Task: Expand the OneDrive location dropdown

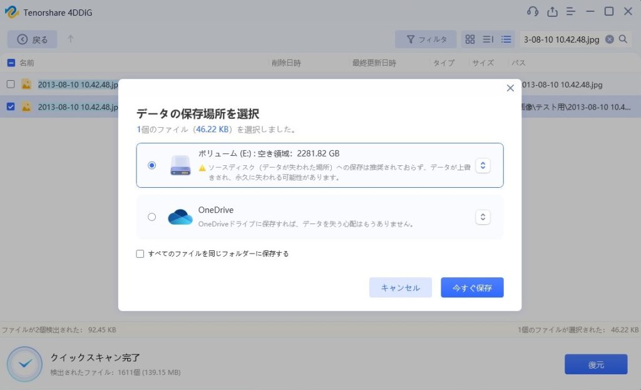Action: click(482, 217)
